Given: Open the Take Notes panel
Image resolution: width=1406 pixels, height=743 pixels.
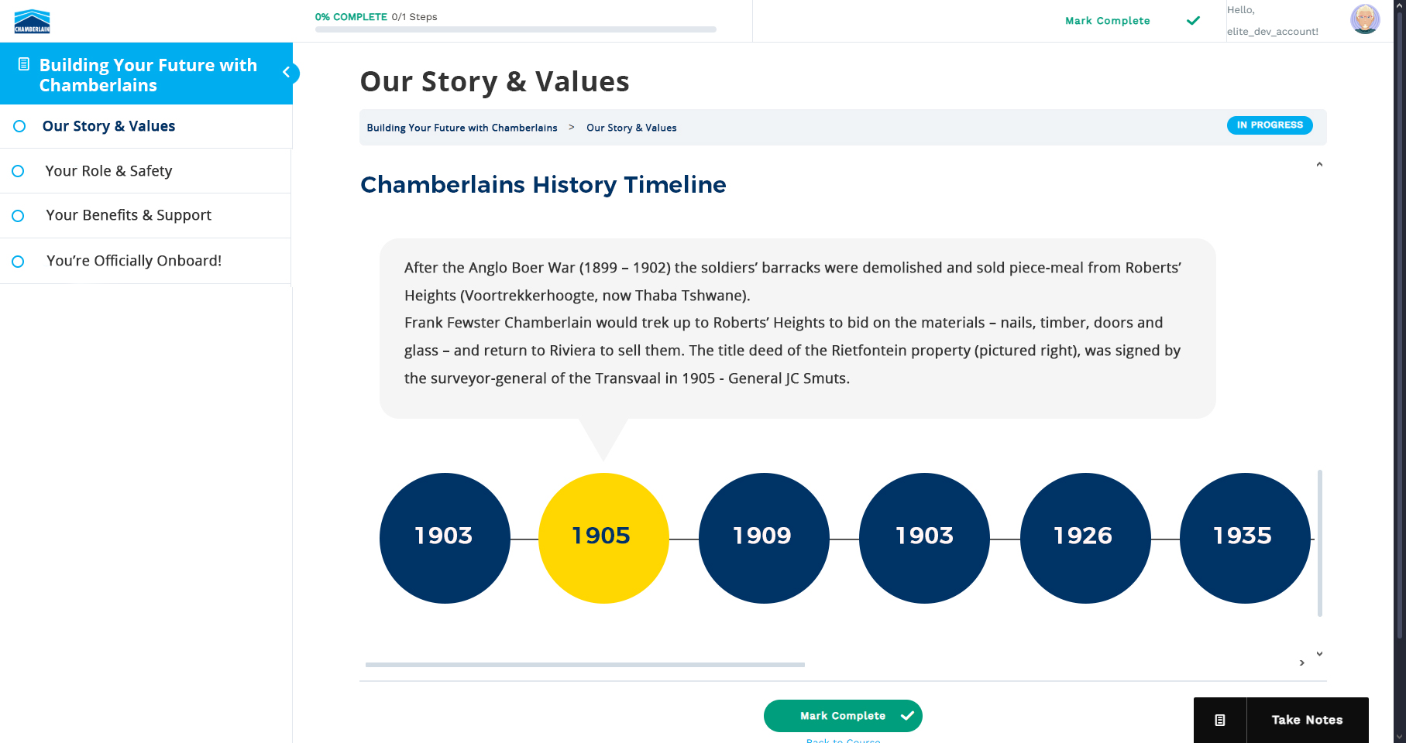Looking at the screenshot, I should click(1307, 720).
